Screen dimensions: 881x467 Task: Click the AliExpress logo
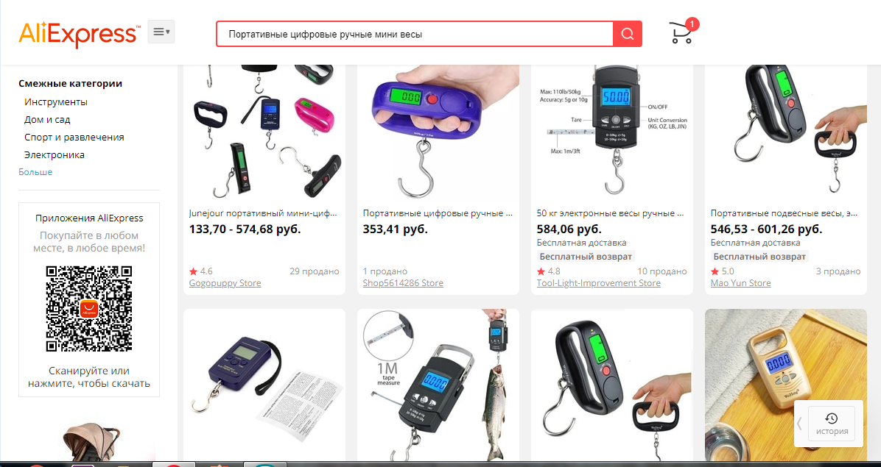point(80,35)
